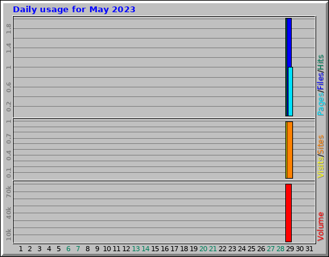This screenshot has width=329, height=257.
Task: Click day 17 on the x-axis
Action: click(174, 249)
